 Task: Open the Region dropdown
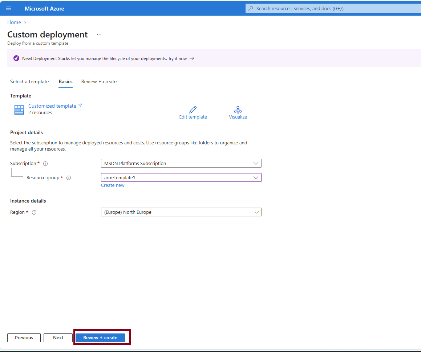pyautogui.click(x=181, y=212)
